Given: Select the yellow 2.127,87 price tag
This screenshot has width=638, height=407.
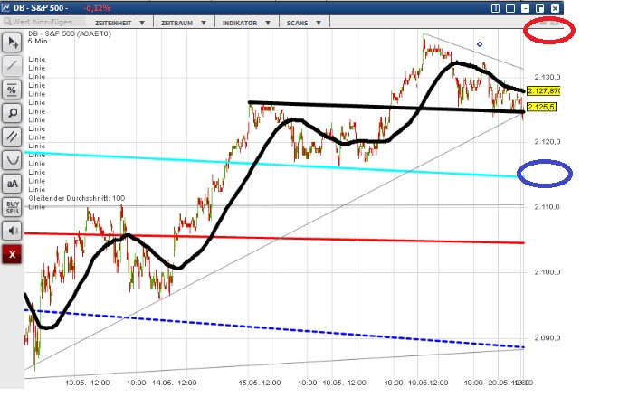Looking at the screenshot, I should click(x=543, y=90).
